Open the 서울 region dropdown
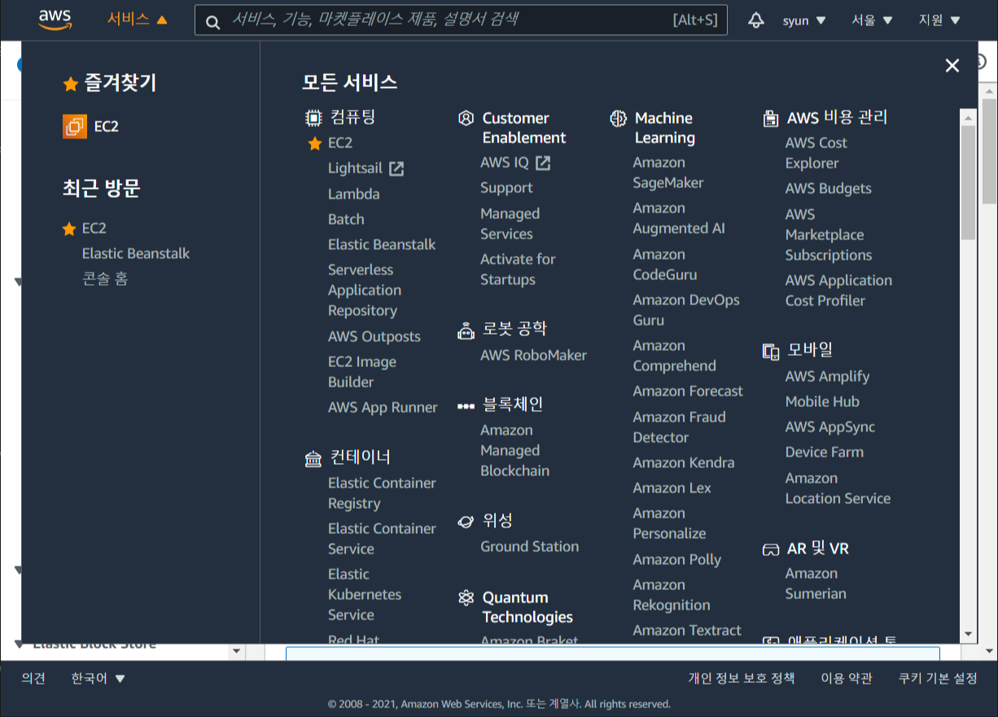Screen dimensions: 998x717 (872, 20)
